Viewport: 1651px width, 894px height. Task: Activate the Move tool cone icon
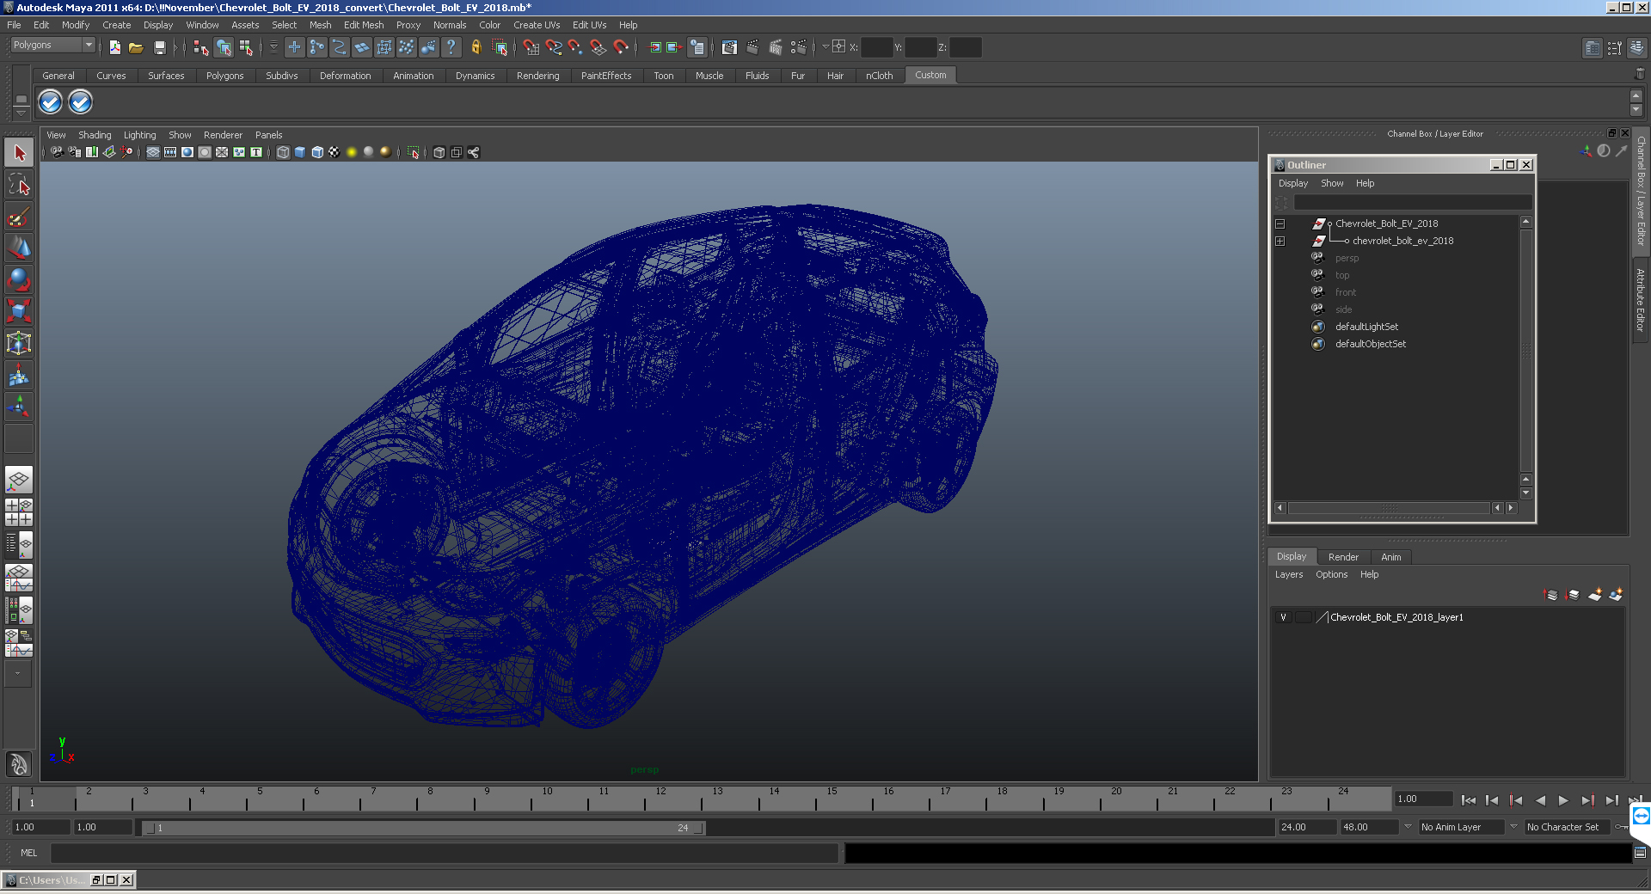[x=19, y=248]
